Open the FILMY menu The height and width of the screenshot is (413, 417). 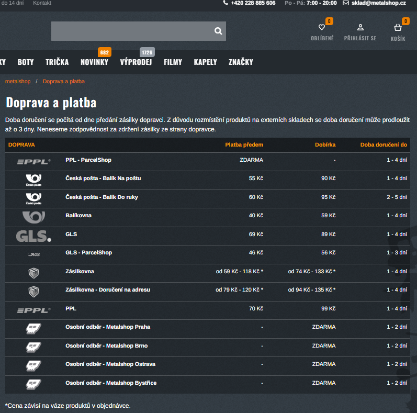(173, 62)
